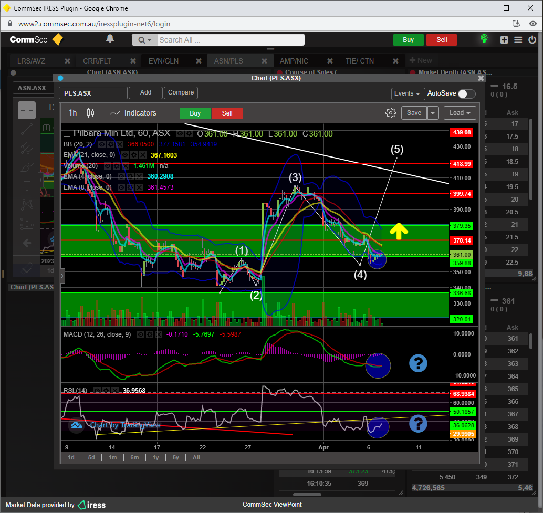Toggle the AutoSave switch

[x=466, y=93]
